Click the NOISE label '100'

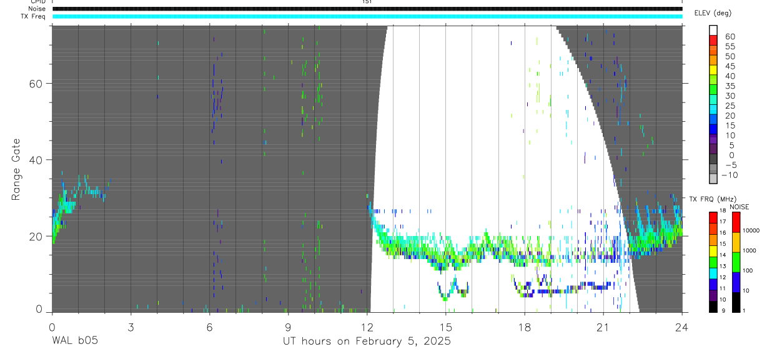coord(748,270)
